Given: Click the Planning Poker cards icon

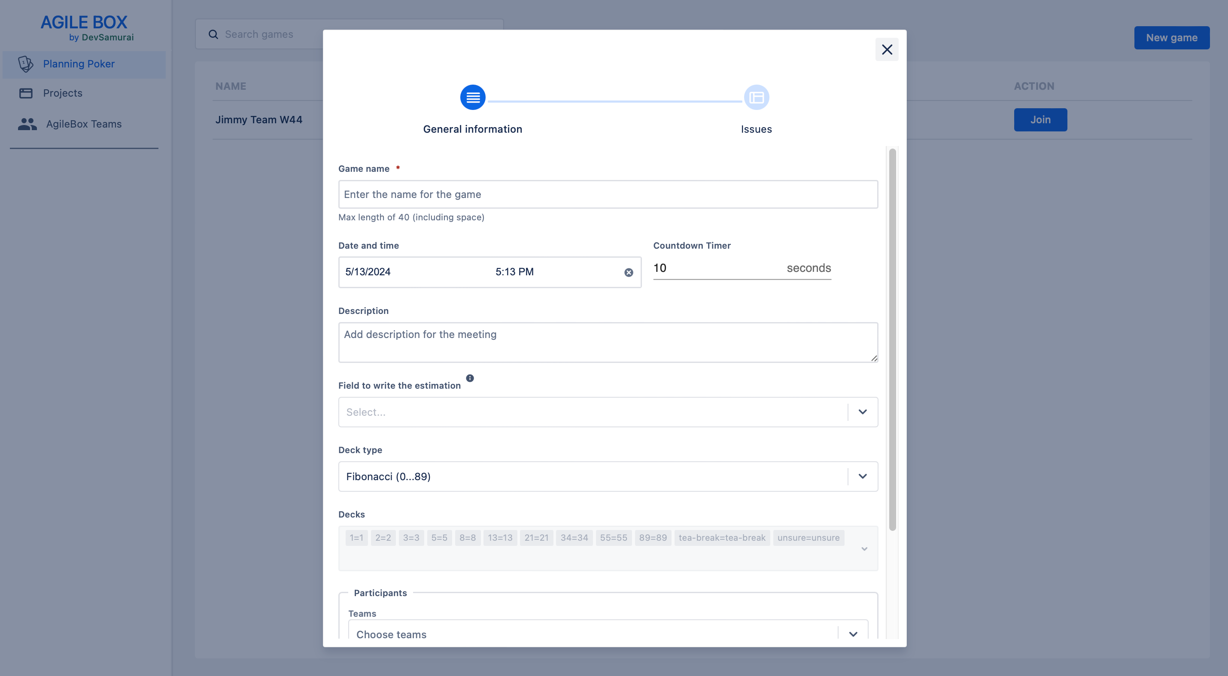Looking at the screenshot, I should coord(26,64).
